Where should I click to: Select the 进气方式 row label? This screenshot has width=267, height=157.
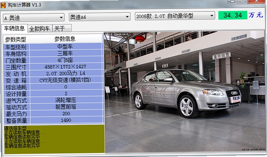(x=17, y=101)
